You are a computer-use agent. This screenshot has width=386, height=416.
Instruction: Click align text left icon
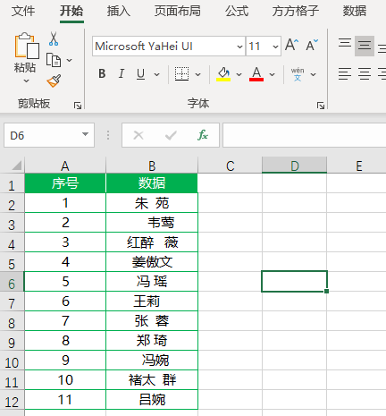click(x=345, y=73)
